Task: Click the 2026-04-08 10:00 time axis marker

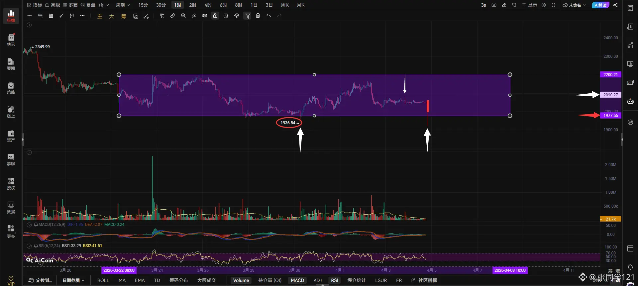Action: (510, 270)
